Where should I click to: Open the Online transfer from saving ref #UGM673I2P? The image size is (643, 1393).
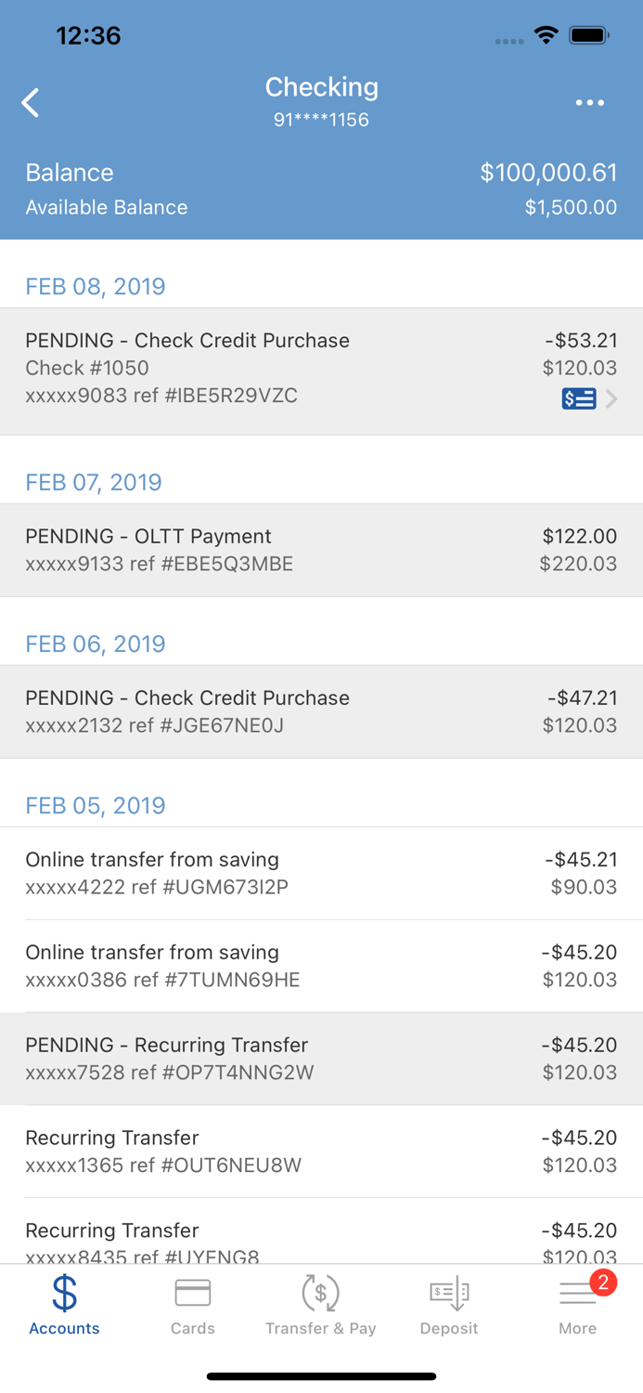(x=321, y=873)
